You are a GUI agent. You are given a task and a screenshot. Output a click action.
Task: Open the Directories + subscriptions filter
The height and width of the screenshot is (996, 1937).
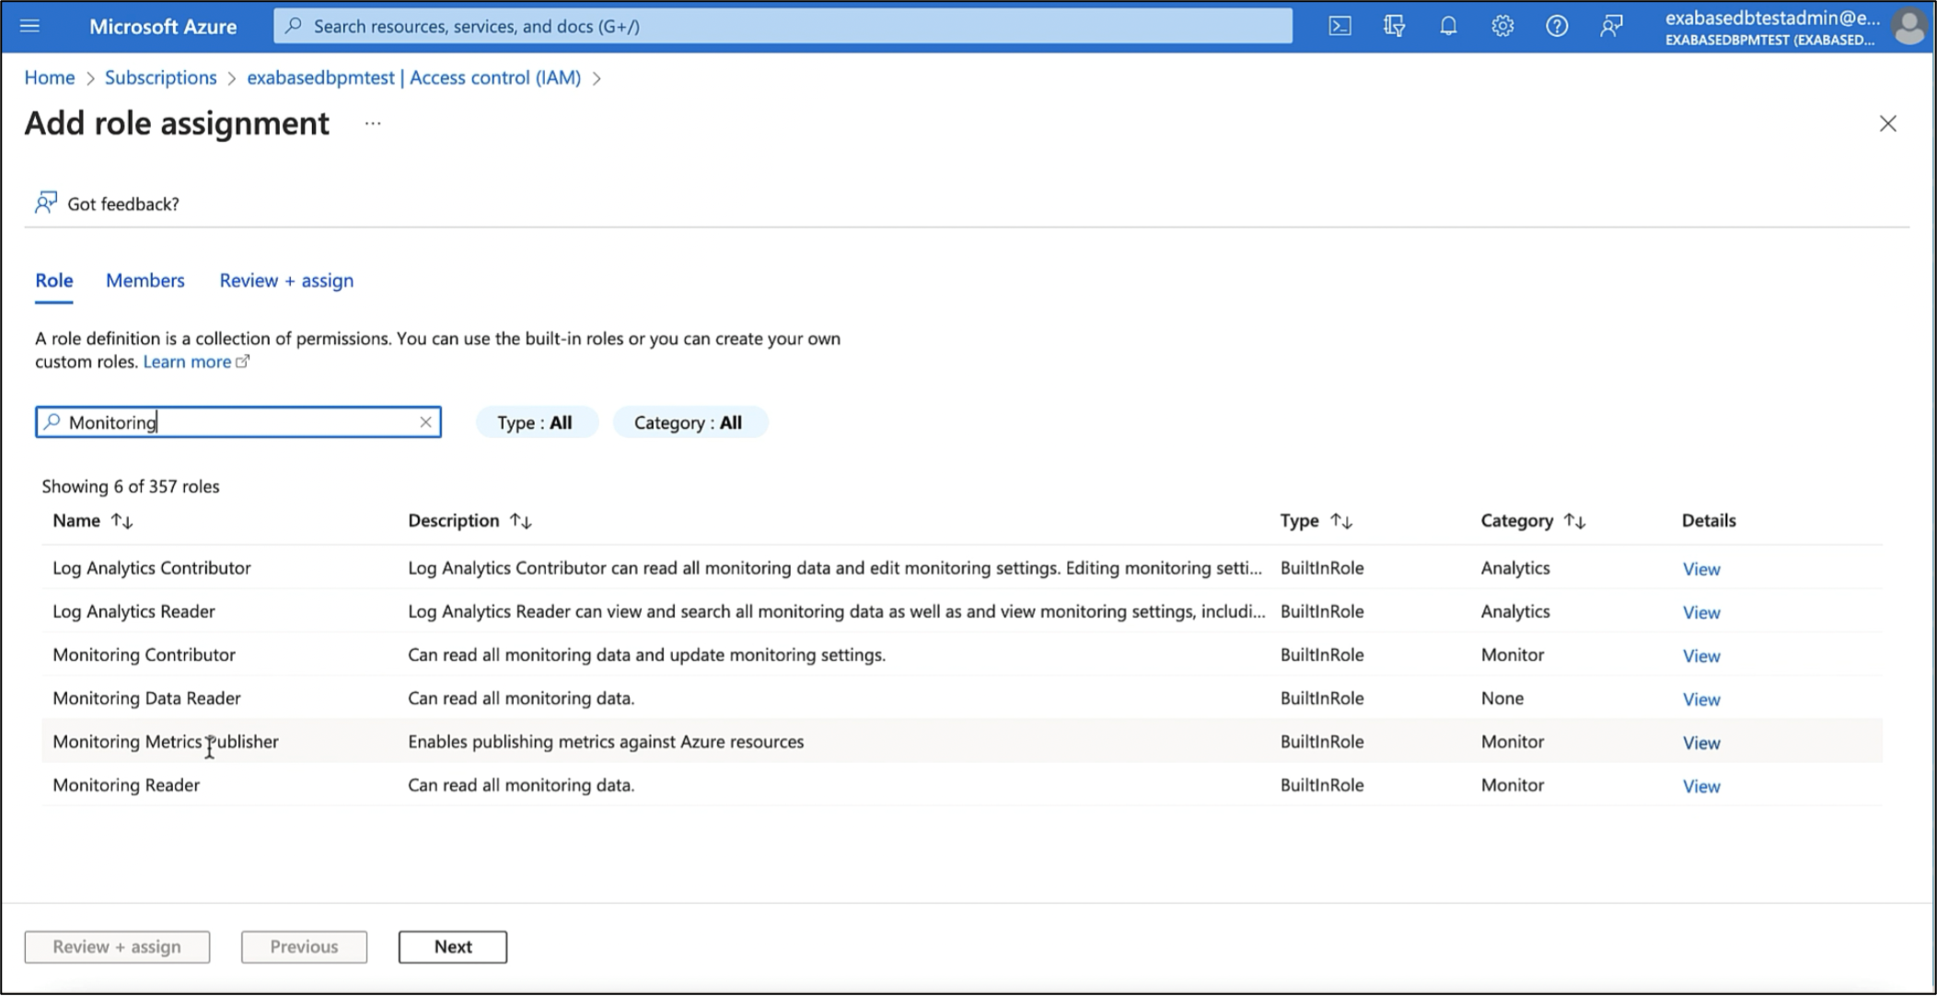tap(1393, 26)
